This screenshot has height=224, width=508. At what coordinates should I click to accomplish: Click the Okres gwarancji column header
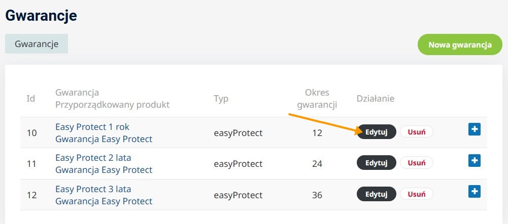click(x=317, y=99)
